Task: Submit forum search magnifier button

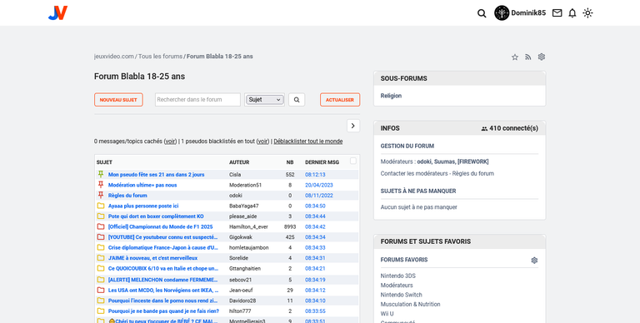Action: pyautogui.click(x=297, y=100)
